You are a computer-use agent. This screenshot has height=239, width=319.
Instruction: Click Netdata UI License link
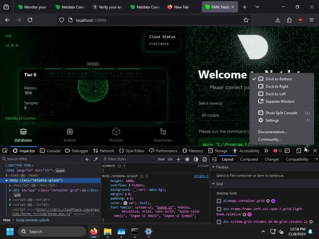pyautogui.click(x=20, y=118)
